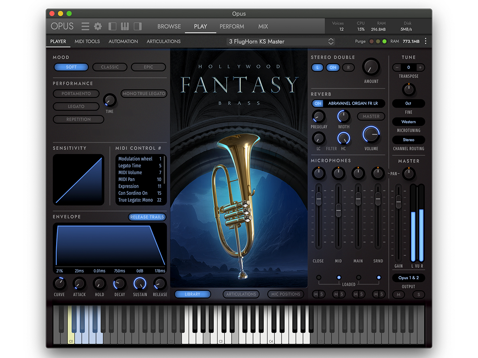Click the envelope Curve knob
The height and width of the screenshot is (358, 478).
click(x=59, y=284)
